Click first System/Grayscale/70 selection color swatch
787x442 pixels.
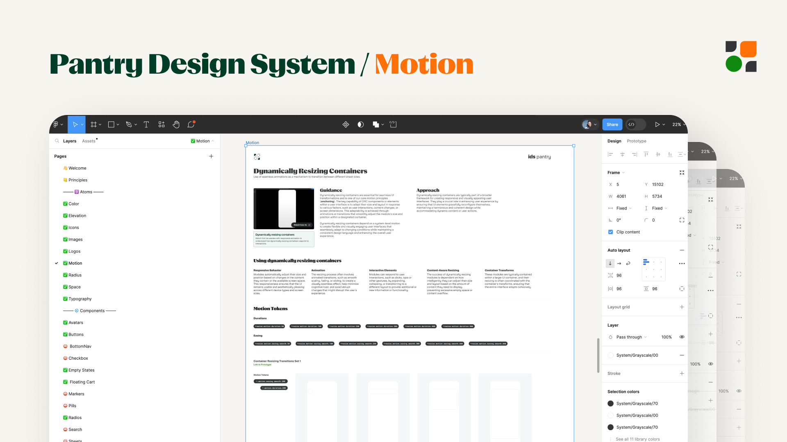click(x=610, y=404)
